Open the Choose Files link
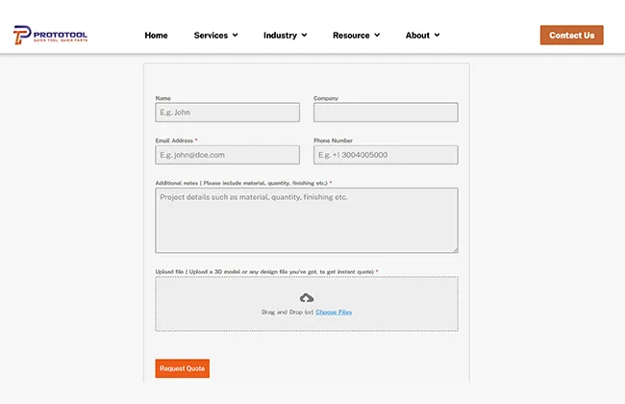Screen dimensions: 625x404 334,312
